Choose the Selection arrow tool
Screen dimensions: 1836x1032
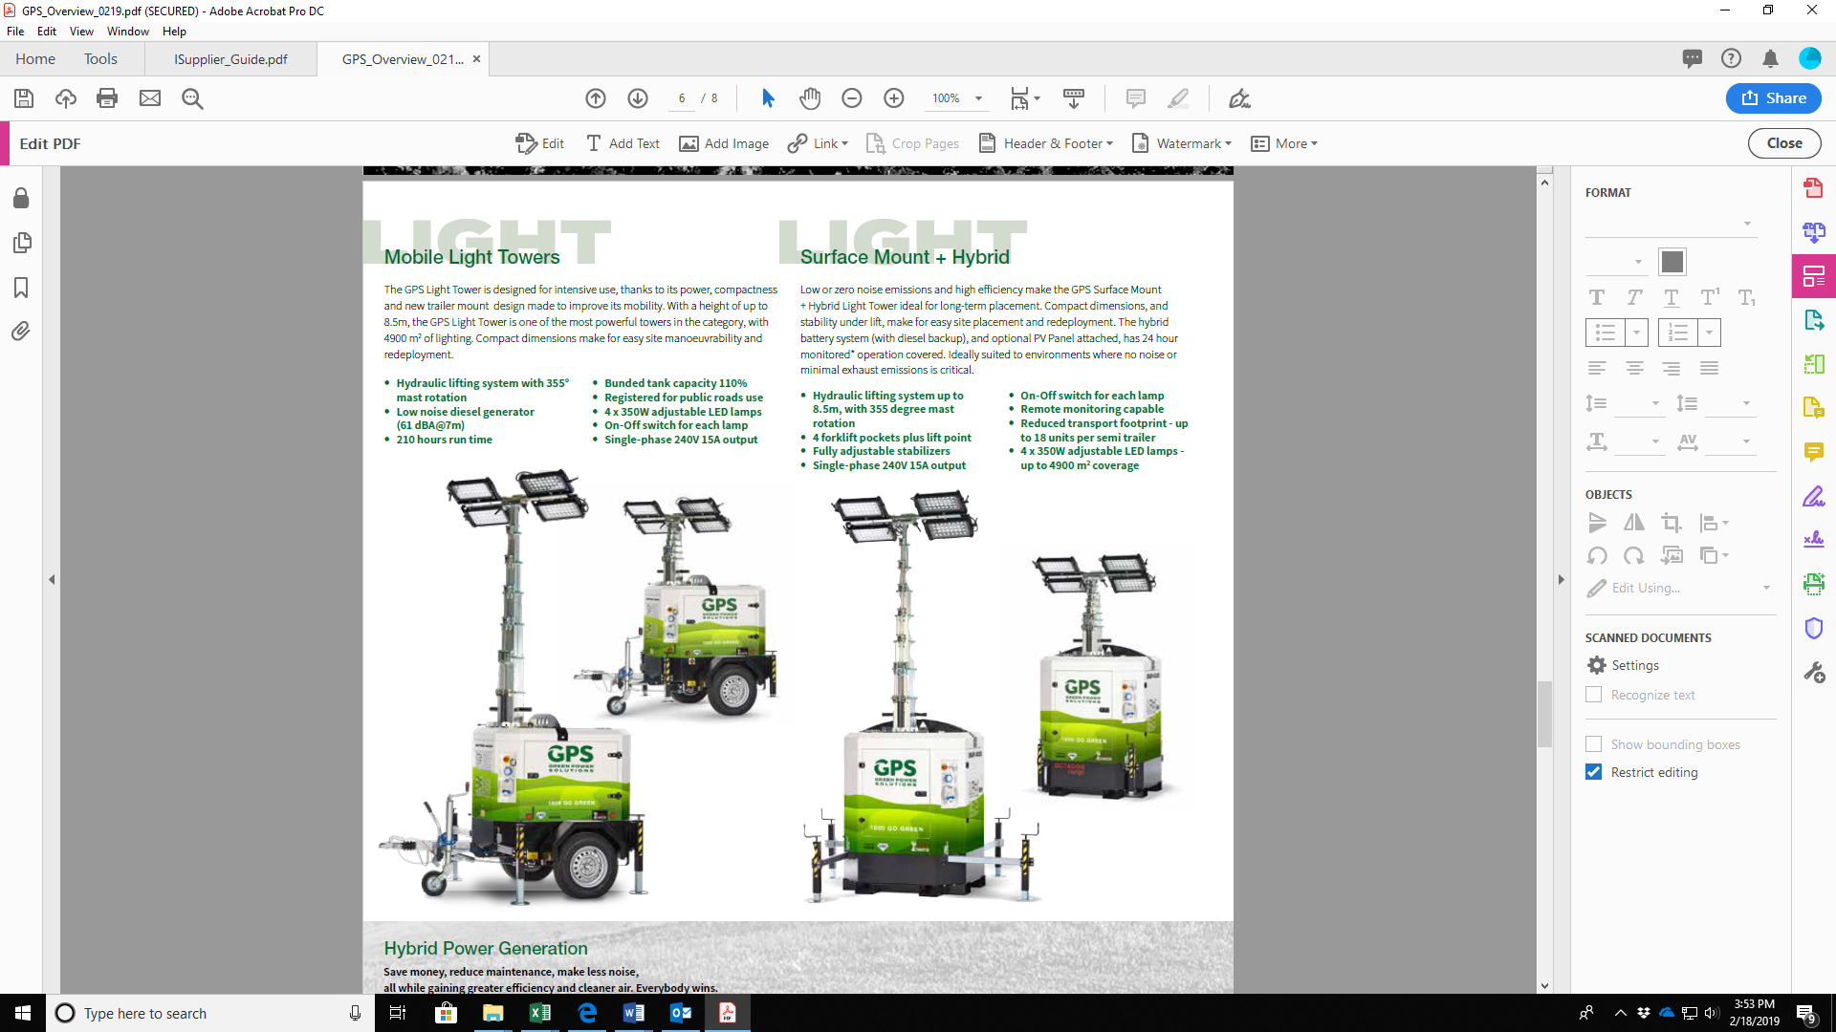pos(768,98)
